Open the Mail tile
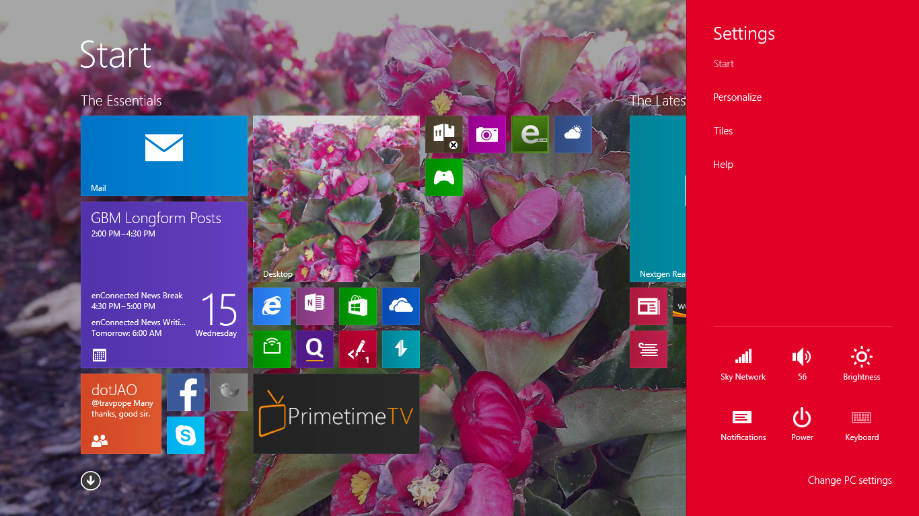Screen dimensions: 919x516 click(164, 156)
